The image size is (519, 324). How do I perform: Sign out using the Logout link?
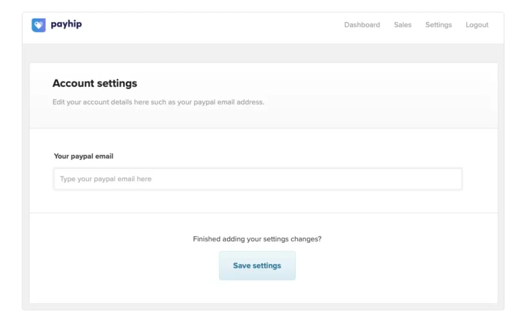[x=477, y=25]
